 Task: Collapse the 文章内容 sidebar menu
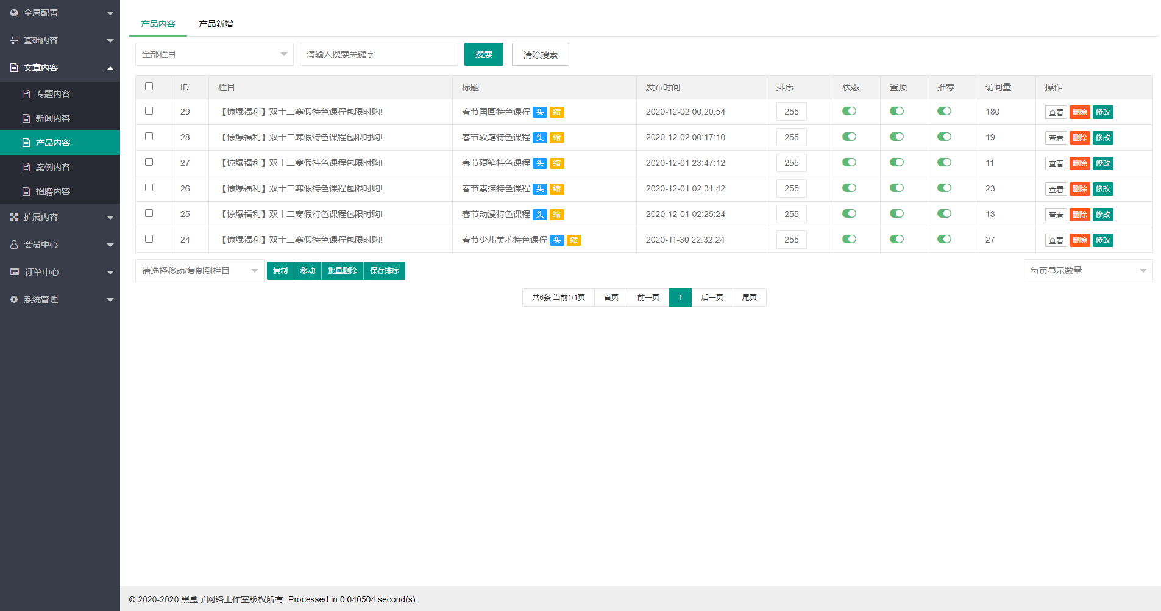tap(60, 68)
